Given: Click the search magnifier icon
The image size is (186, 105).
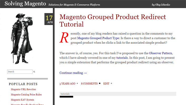Looking at the screenshot, I should tap(34, 72).
